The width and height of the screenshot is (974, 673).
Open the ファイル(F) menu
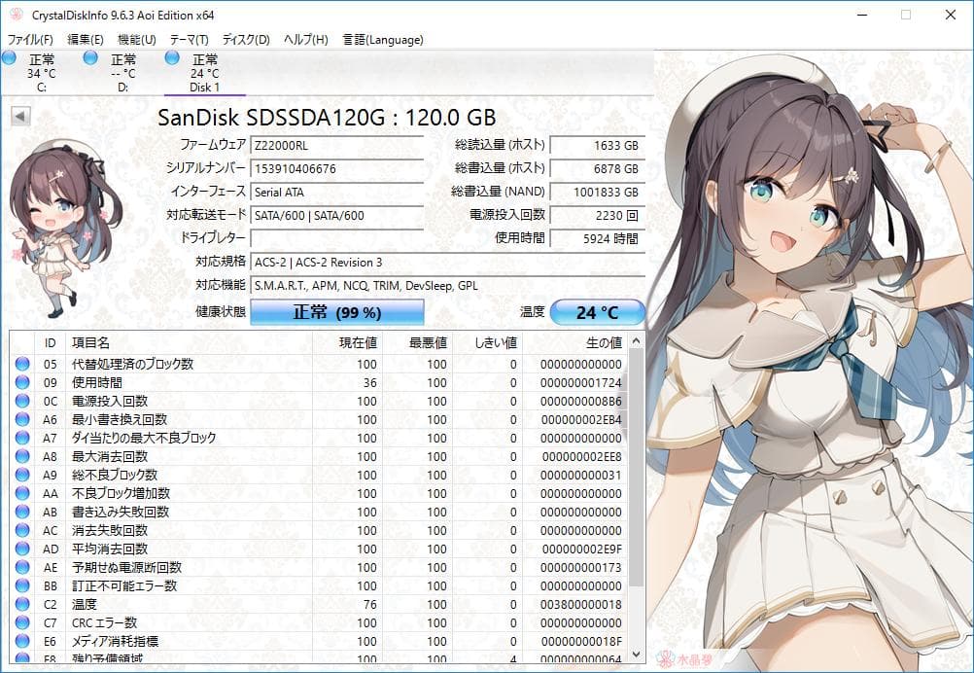tap(29, 40)
